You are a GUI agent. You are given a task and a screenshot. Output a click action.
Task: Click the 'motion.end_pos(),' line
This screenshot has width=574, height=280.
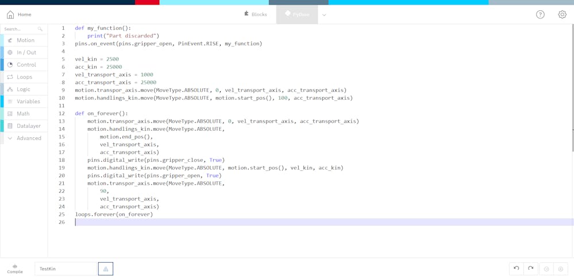[x=126, y=137]
